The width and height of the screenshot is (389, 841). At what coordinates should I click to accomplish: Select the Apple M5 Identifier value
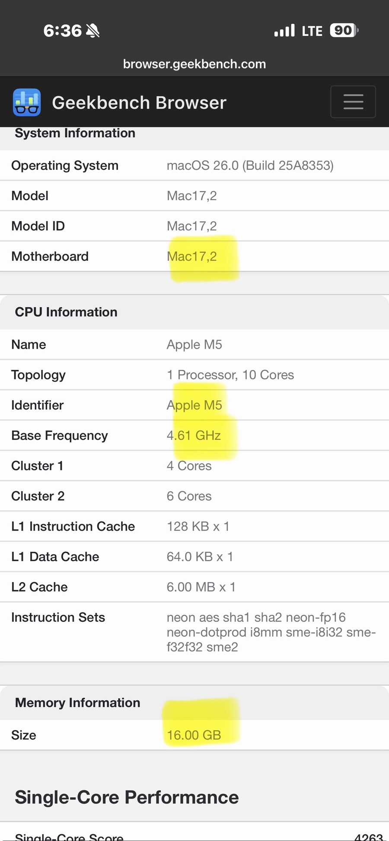(x=194, y=405)
